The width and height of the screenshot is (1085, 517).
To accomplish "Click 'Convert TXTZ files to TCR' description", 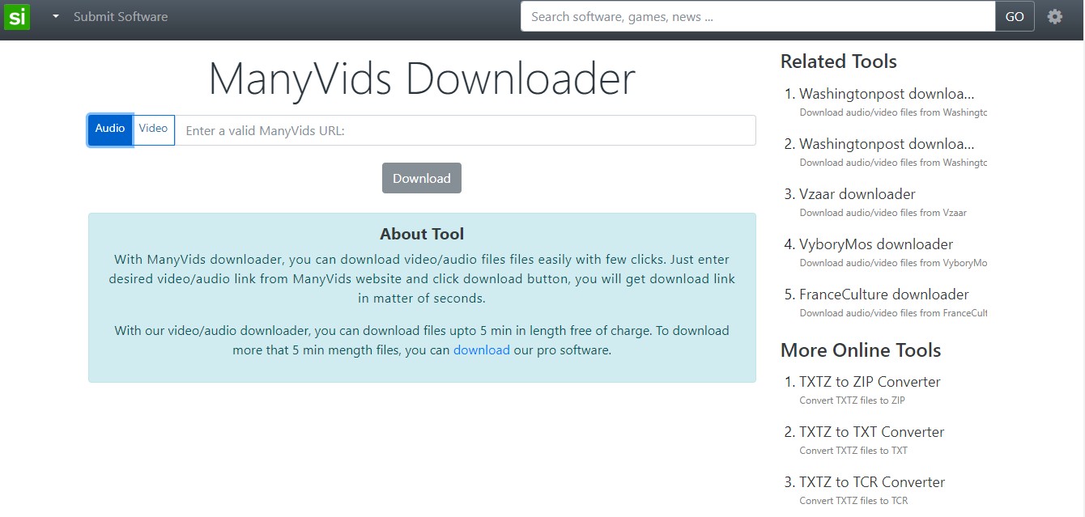I will click(x=854, y=501).
